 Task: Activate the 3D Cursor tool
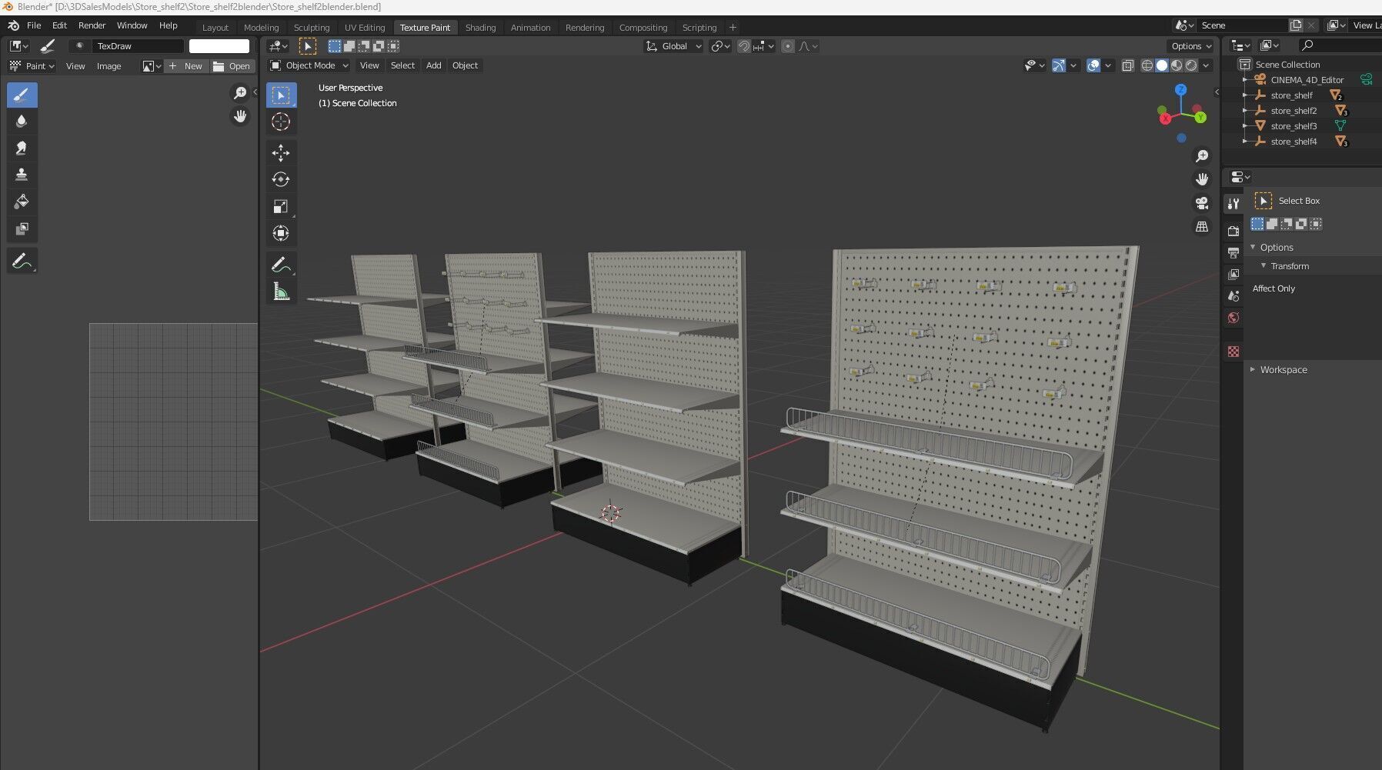281,122
